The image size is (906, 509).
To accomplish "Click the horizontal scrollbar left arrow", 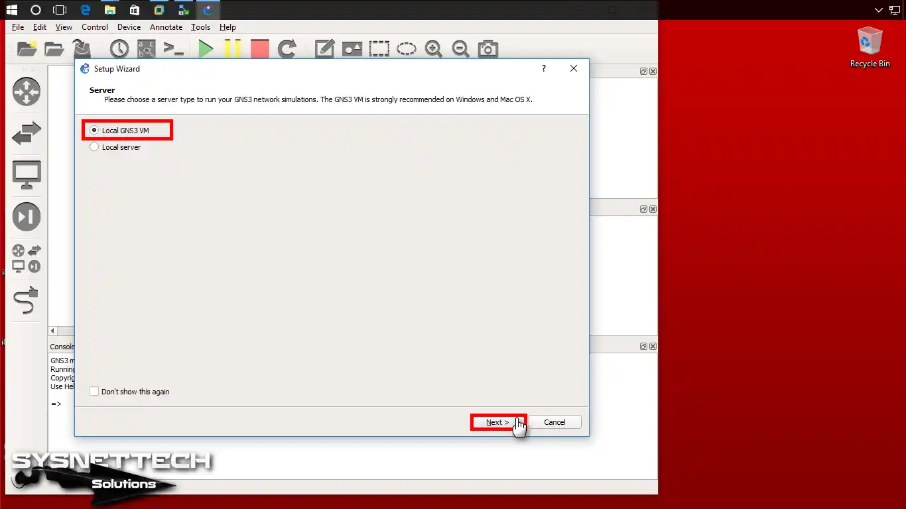I will tap(53, 331).
